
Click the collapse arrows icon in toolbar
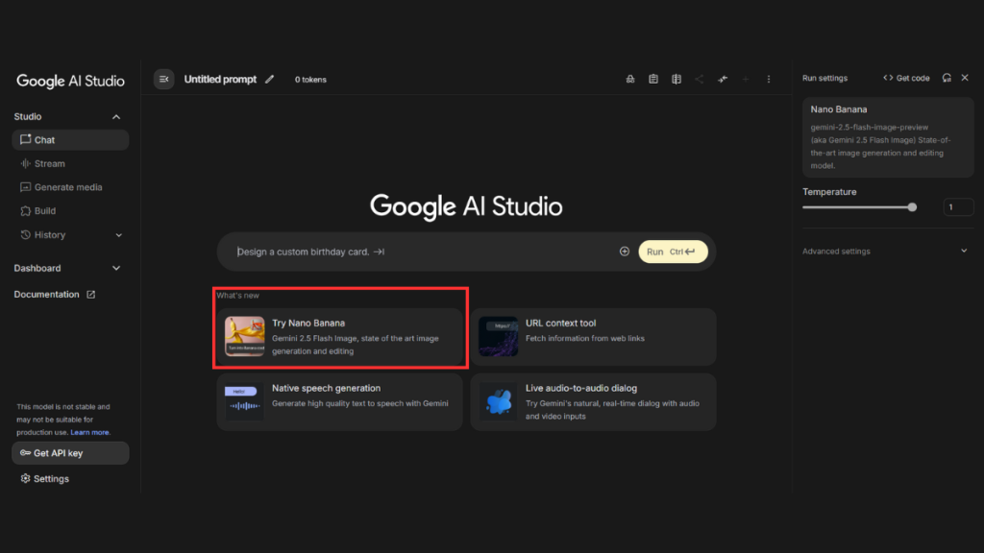tap(722, 79)
